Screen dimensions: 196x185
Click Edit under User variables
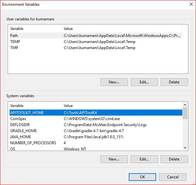pos(144,82)
